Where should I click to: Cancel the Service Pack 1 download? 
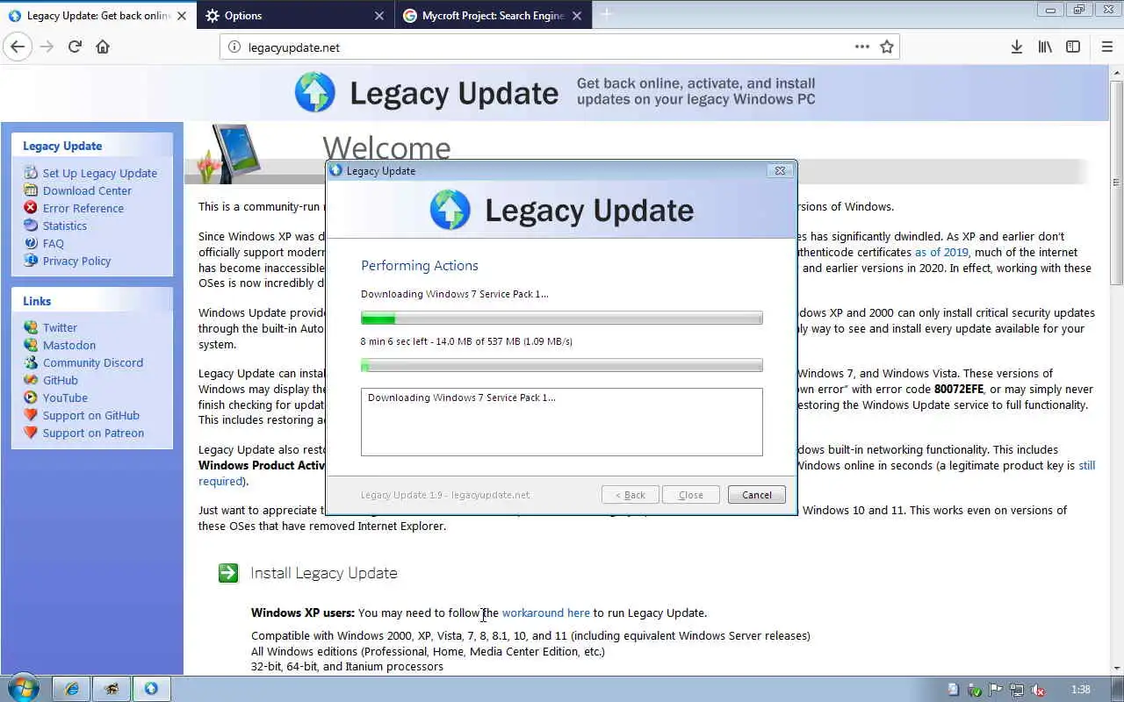tap(757, 495)
